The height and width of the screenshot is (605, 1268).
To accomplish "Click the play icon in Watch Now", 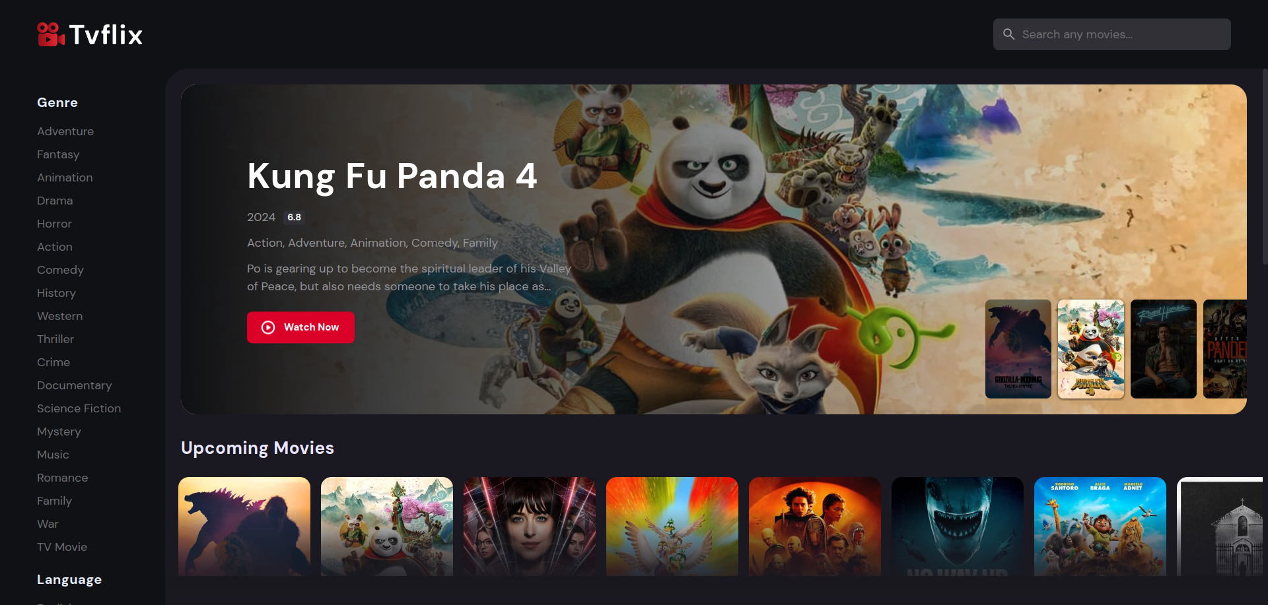I will pos(268,327).
